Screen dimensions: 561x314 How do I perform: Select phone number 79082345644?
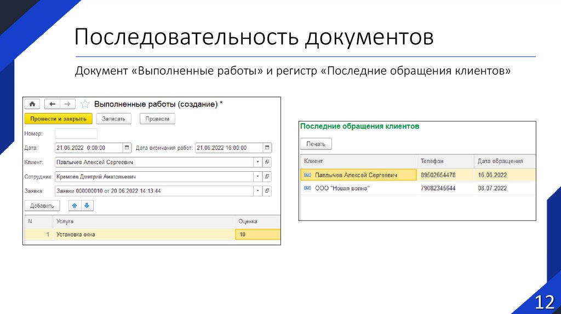438,188
